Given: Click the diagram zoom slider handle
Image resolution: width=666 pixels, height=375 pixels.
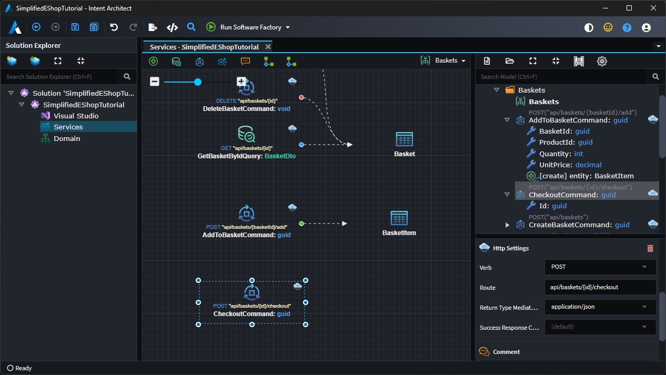Looking at the screenshot, I should 198,82.
